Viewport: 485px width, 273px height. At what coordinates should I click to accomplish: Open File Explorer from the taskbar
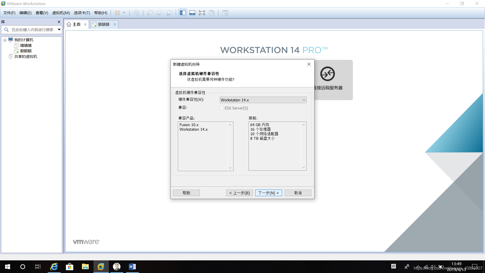(x=85, y=267)
